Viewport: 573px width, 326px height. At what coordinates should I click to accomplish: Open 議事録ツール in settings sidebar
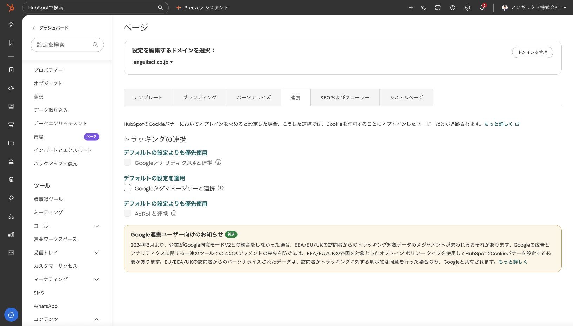coord(48,199)
